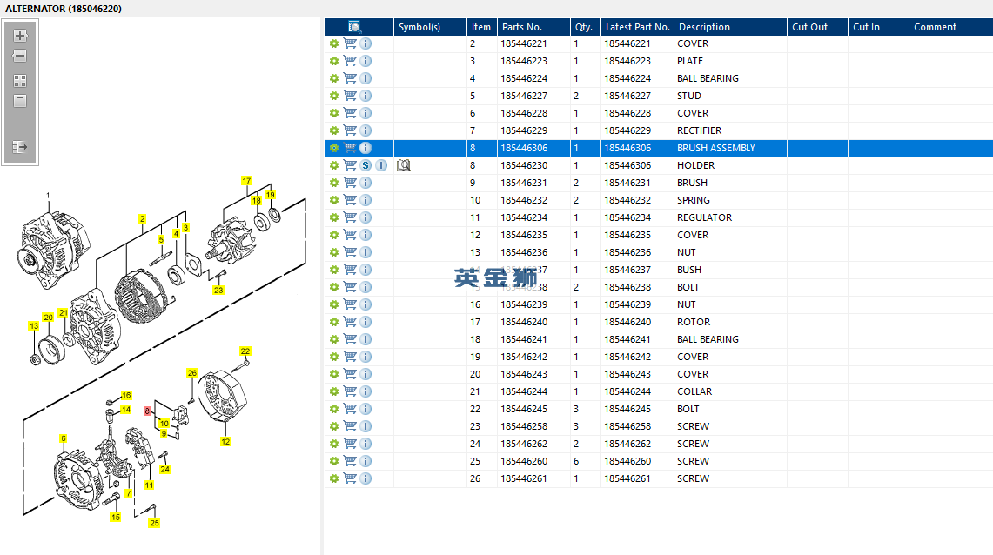
Task: Click gear icon for REGULATOR 185446234
Action: coord(333,217)
